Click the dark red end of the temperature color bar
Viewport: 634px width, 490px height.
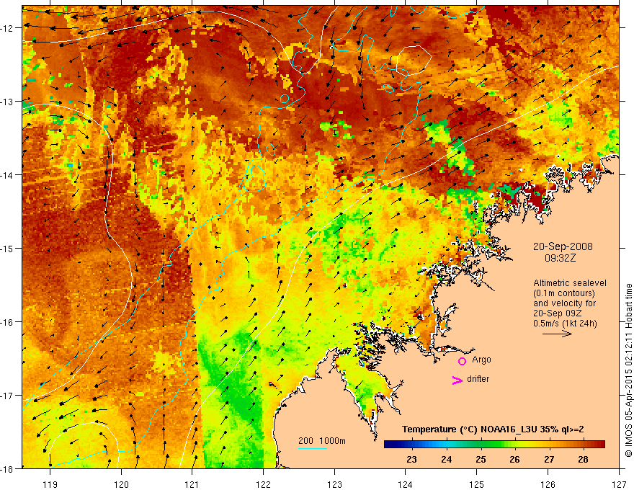600,445
